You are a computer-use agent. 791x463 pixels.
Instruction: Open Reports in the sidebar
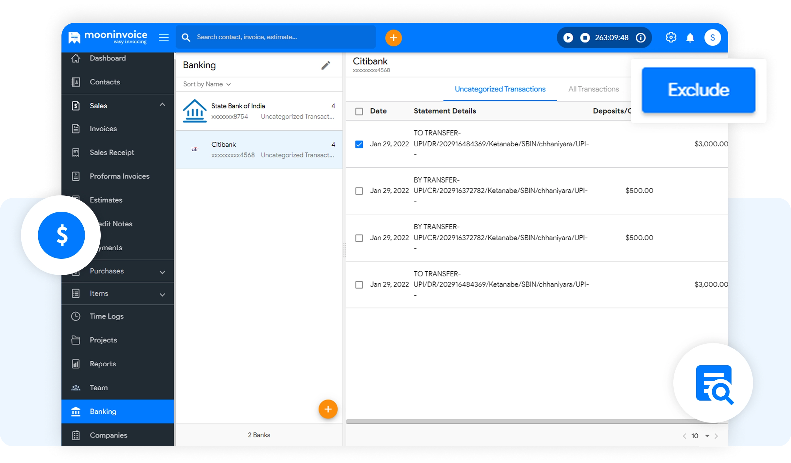coord(103,364)
